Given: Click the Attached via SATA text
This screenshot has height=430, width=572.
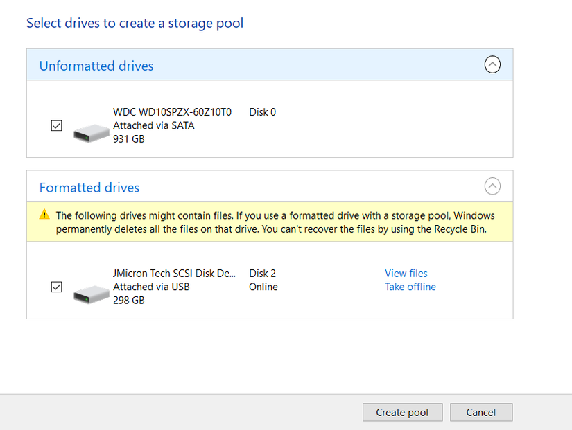Looking at the screenshot, I should [154, 125].
